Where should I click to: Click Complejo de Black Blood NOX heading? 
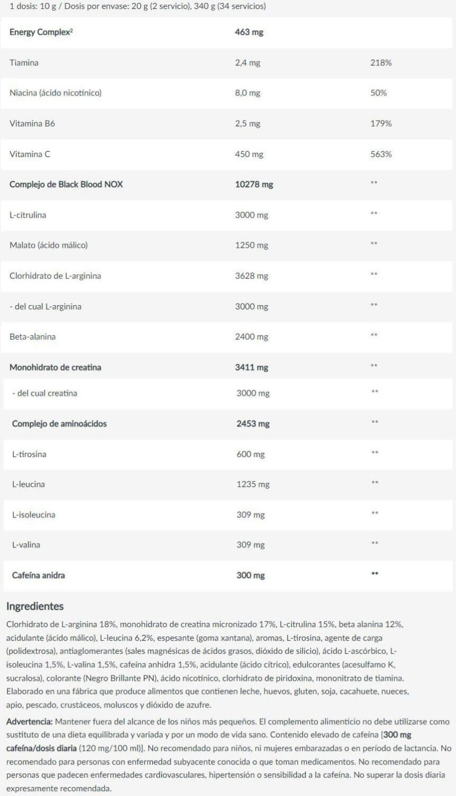[66, 185]
